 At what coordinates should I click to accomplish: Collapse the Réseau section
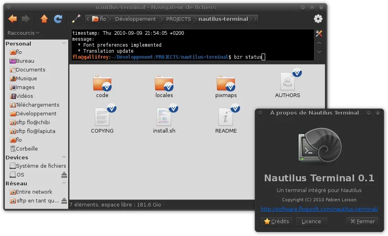tap(64, 183)
